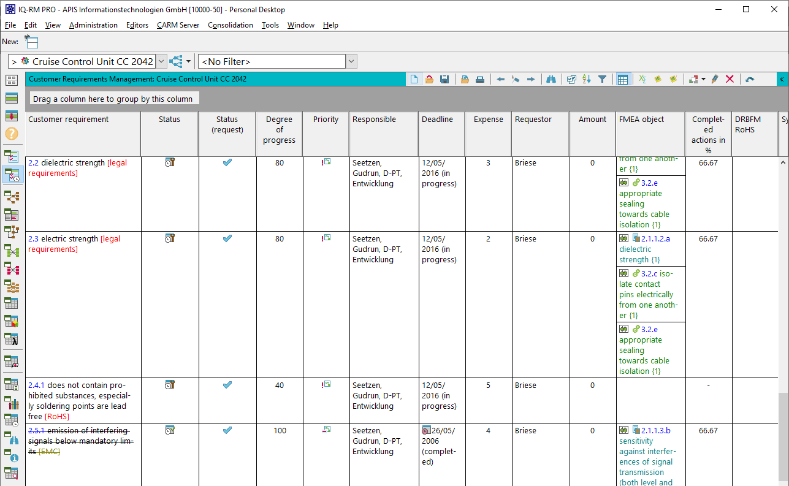Viewport: 789px width, 486px height.
Task: Click the New document toolbar icon
Action: 414,79
